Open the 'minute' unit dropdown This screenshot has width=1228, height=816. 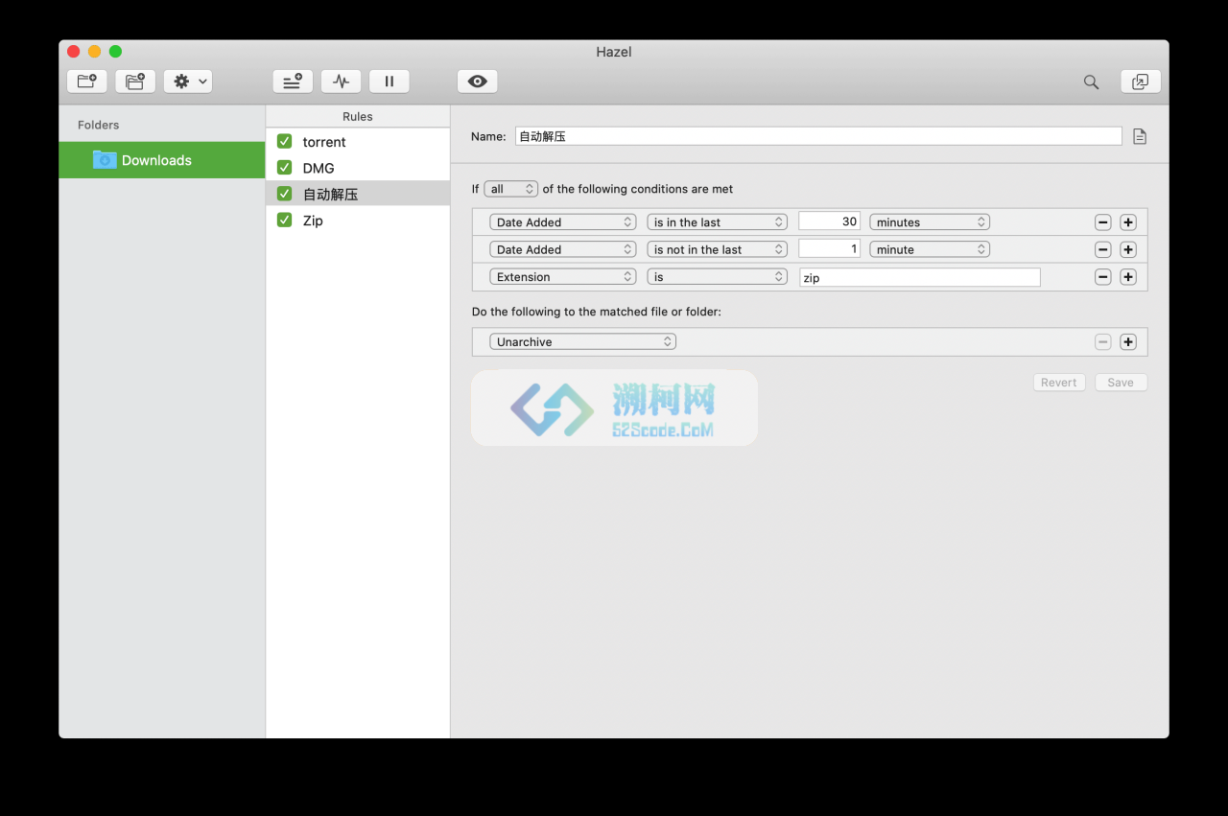click(x=930, y=249)
